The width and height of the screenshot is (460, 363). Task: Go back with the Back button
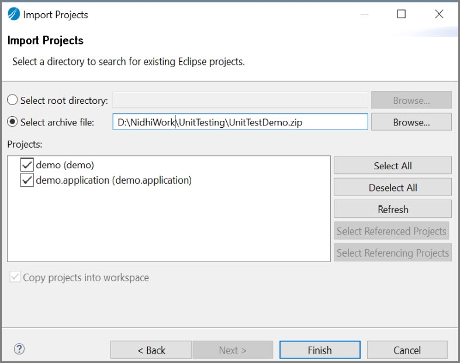[151, 350]
